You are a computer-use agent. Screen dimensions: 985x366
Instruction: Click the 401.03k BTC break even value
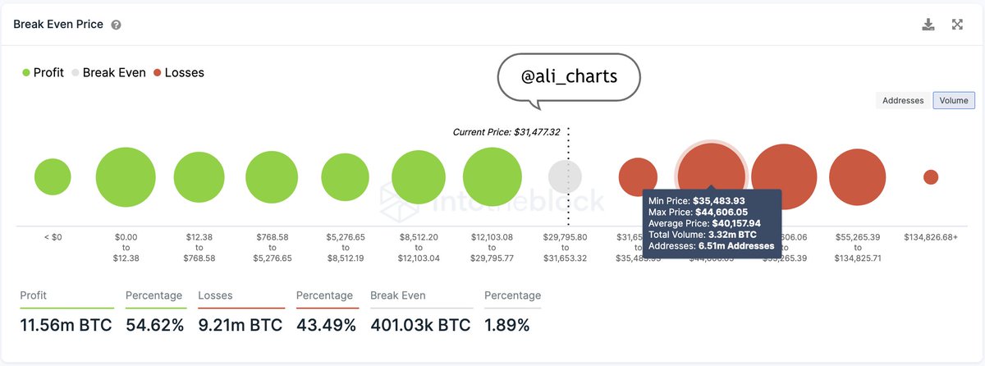click(420, 325)
